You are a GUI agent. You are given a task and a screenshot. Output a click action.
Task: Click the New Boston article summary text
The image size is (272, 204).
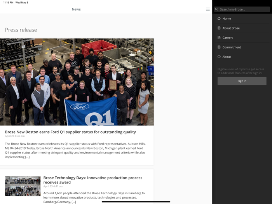(x=75, y=150)
